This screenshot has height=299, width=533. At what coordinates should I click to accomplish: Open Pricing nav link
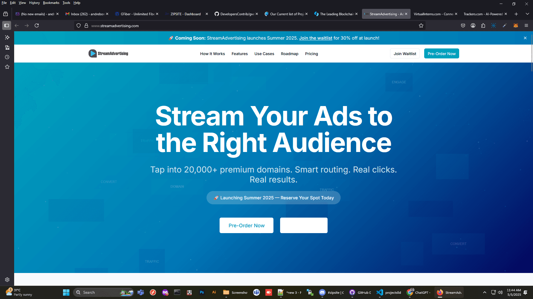pos(311,54)
